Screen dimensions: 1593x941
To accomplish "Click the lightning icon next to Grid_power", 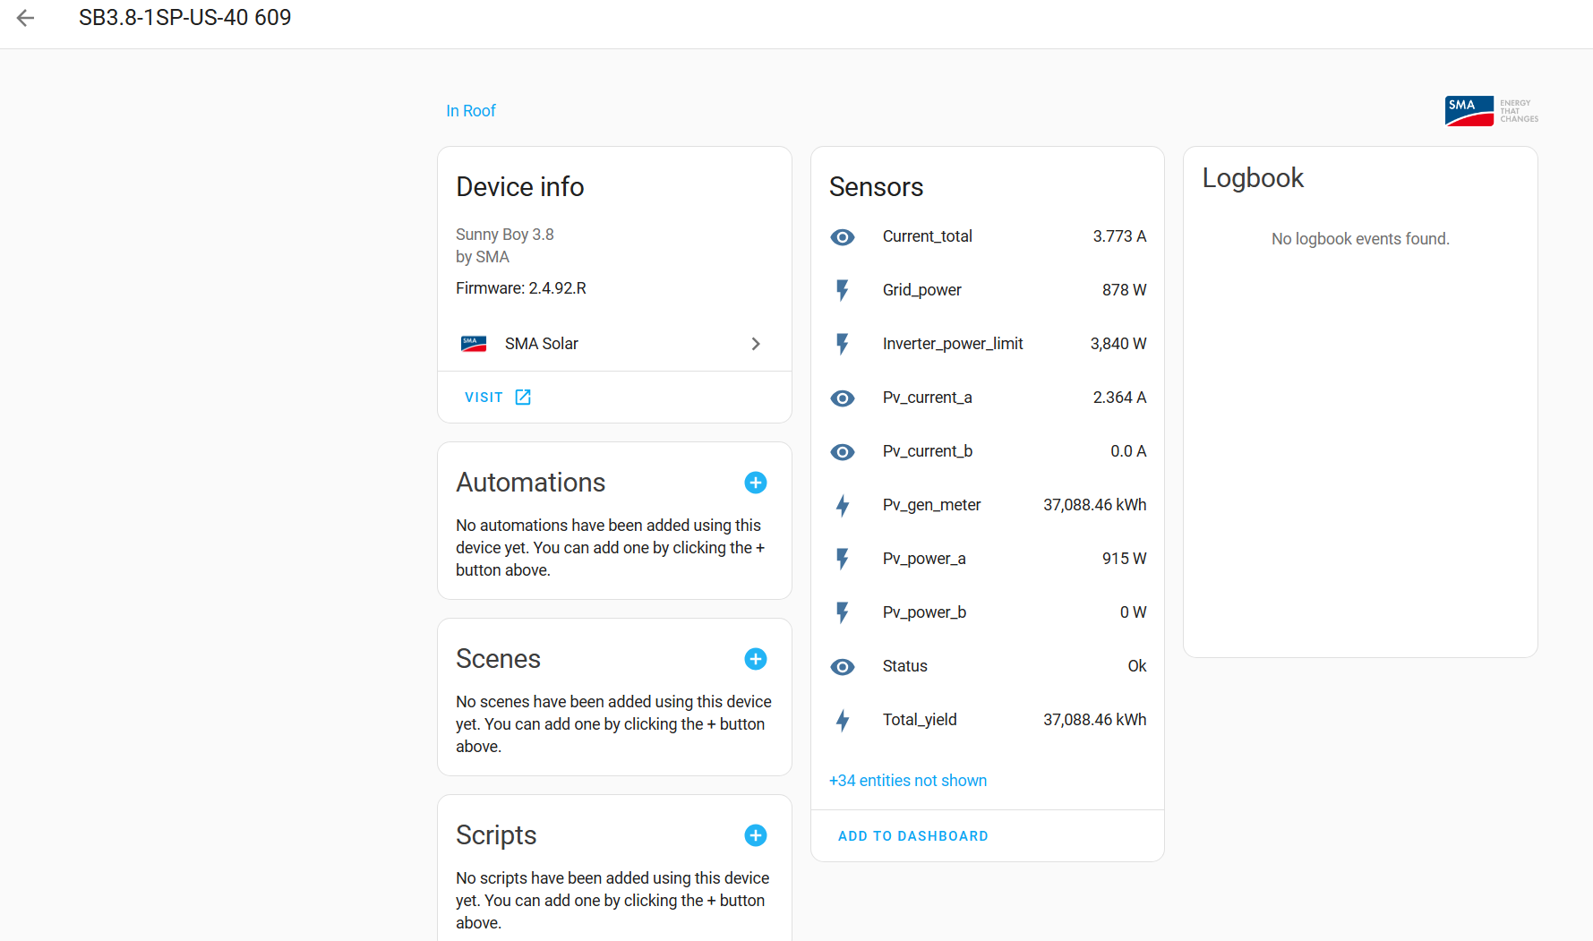I will pos(843,290).
